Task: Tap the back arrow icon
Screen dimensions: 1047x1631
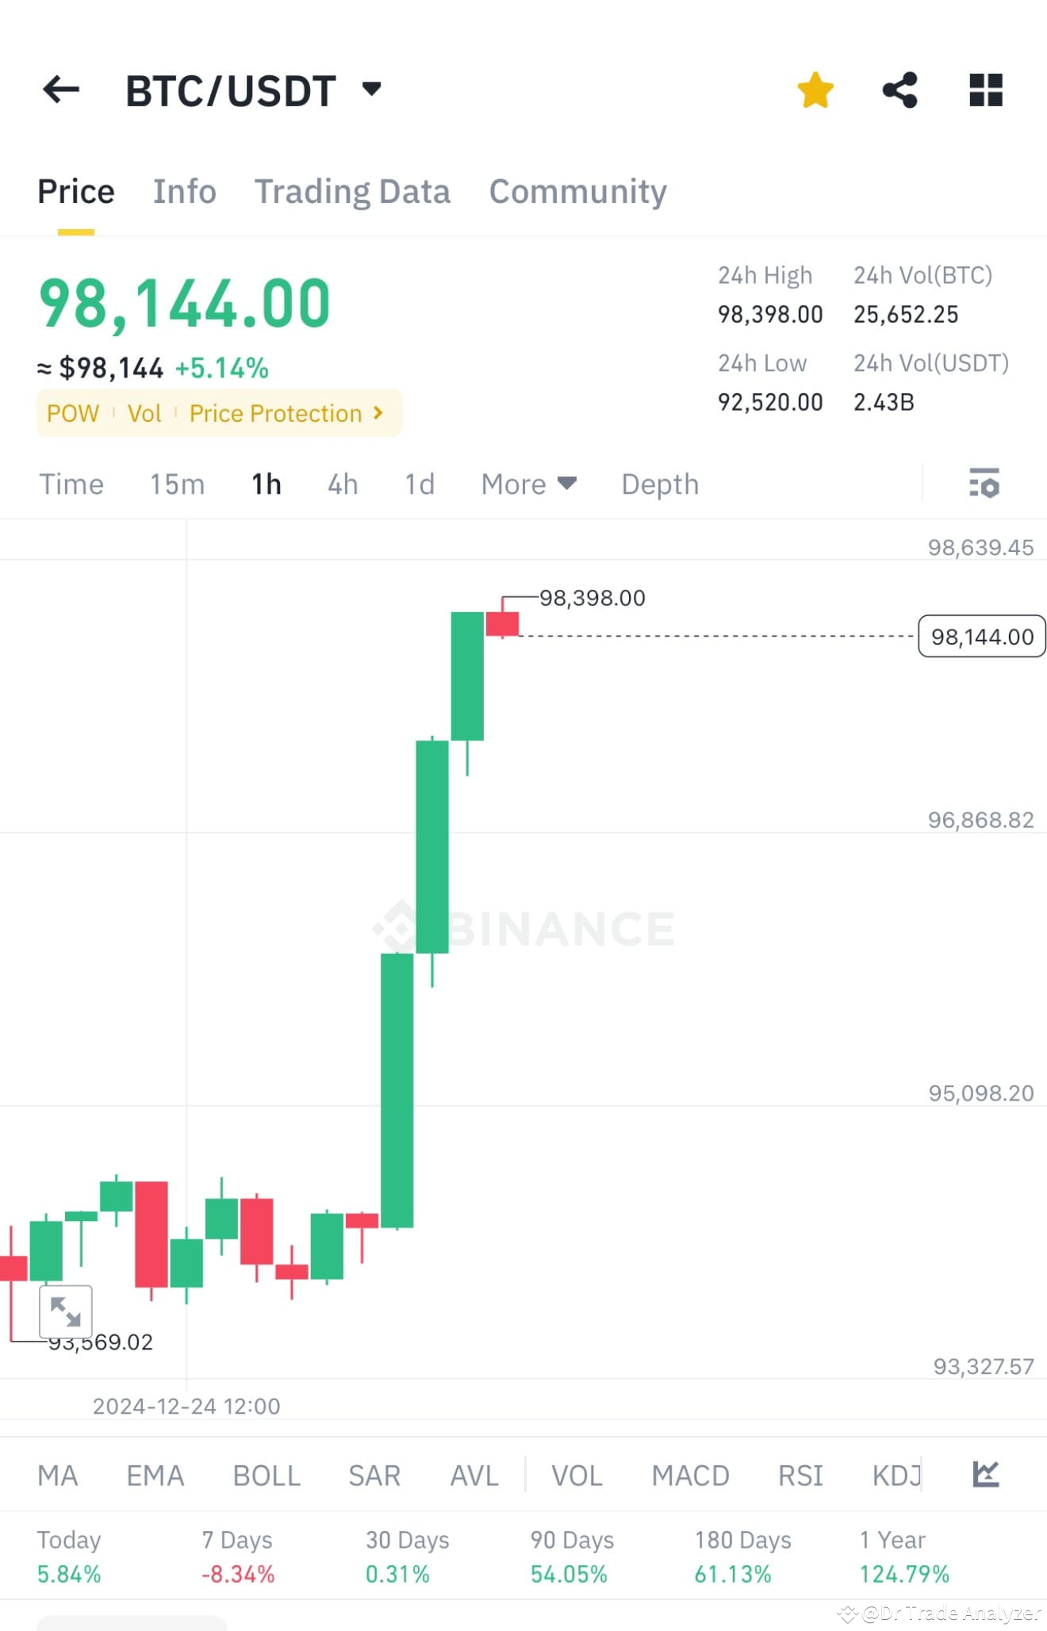Action: tap(61, 90)
